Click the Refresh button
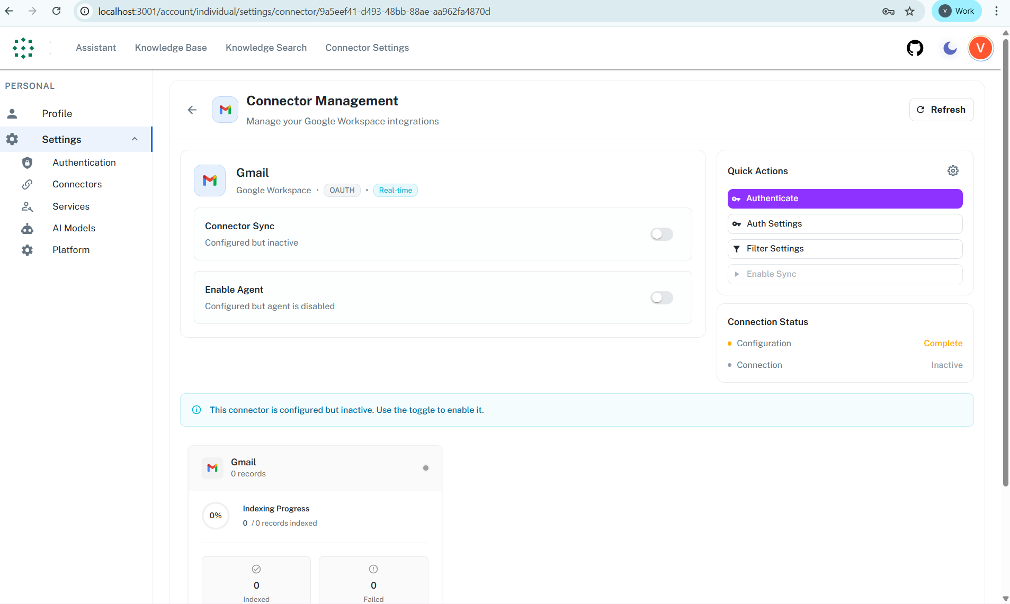The height and width of the screenshot is (604, 1010). [x=941, y=110]
